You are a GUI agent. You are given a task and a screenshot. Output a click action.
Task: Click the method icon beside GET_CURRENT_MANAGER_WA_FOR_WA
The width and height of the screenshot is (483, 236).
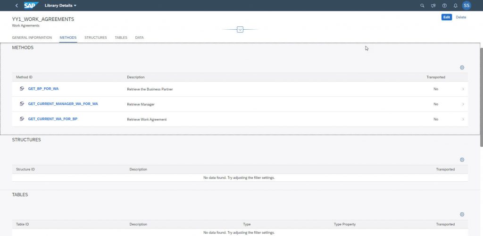22,104
